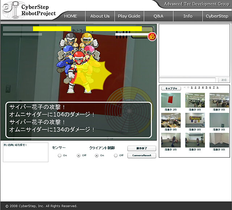Select Off for センサー
Viewport: 232px width, 210px height.
[x=79, y=155]
